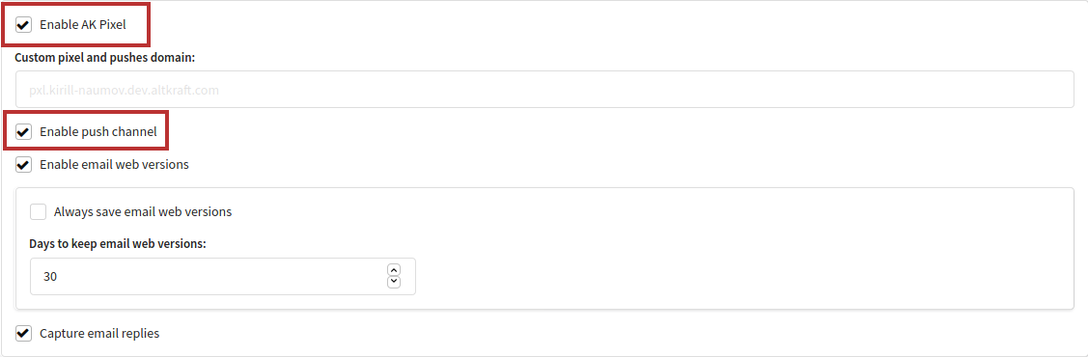The image size is (1088, 357).
Task: Focus the Custom pixel and pushes domain field
Action: coord(544,90)
